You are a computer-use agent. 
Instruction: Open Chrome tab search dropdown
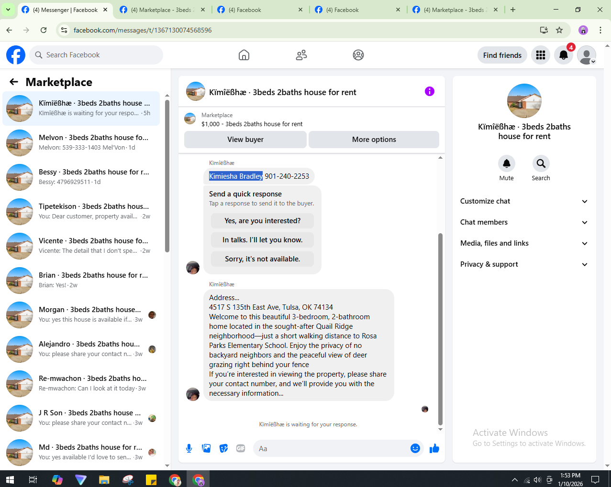tap(8, 10)
